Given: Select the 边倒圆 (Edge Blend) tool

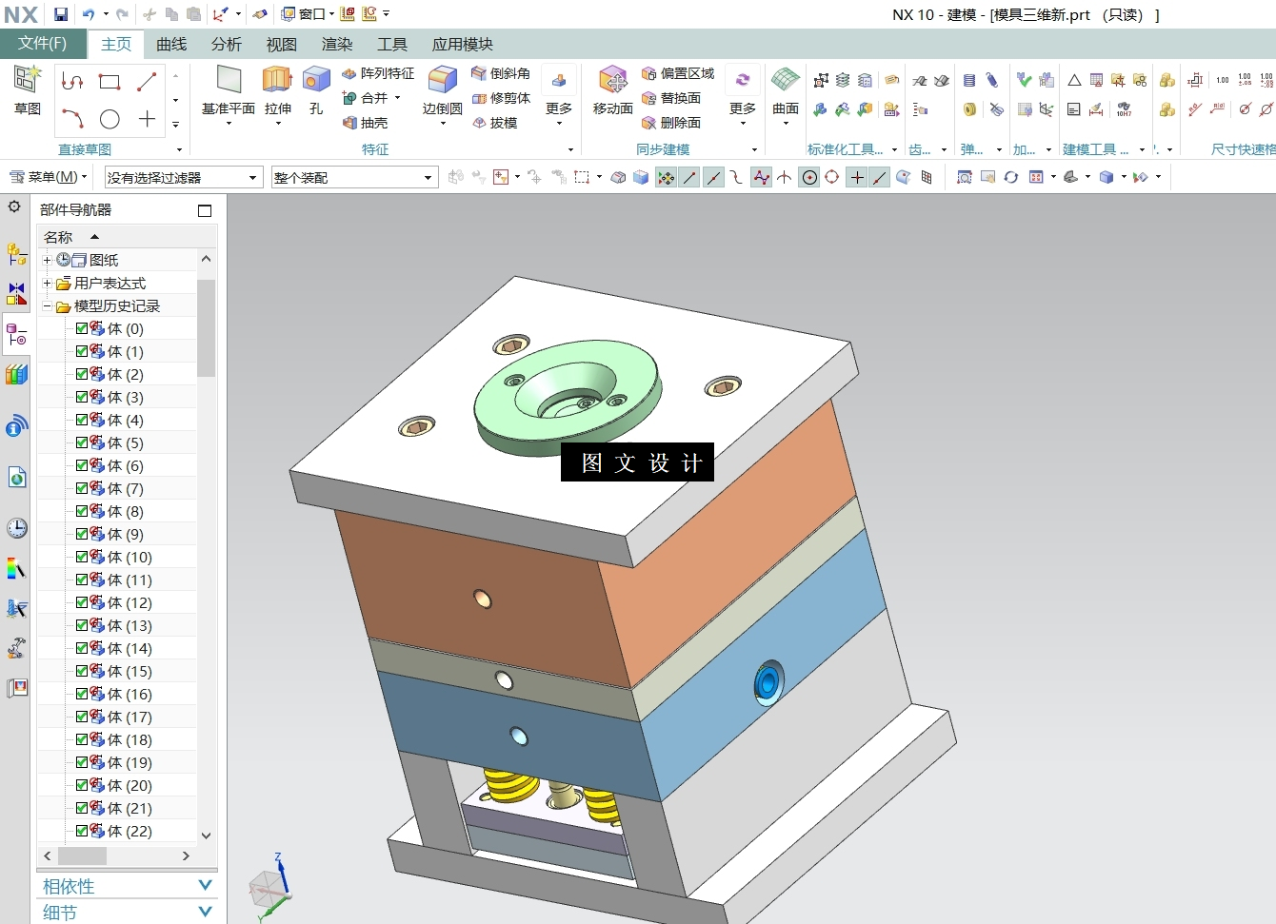Looking at the screenshot, I should (x=442, y=81).
